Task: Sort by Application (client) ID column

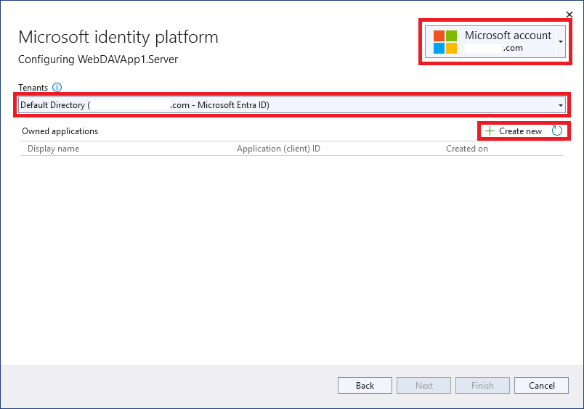Action: (x=278, y=149)
